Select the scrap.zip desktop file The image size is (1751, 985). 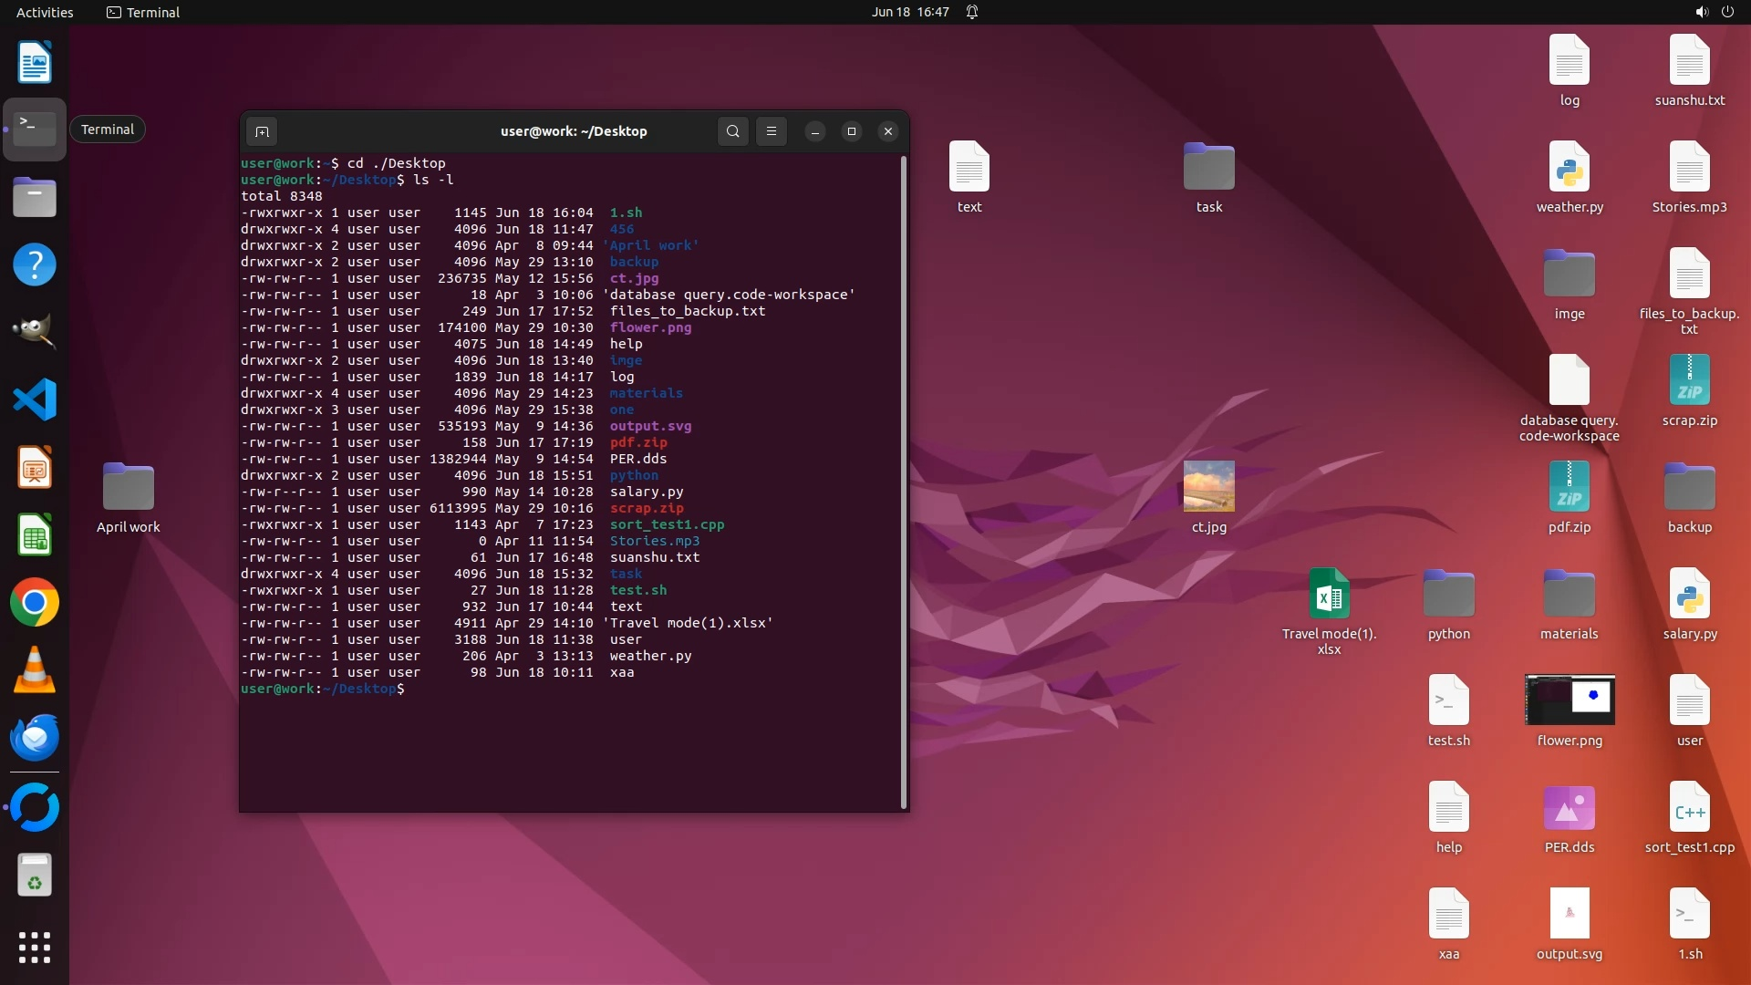pos(1689,381)
